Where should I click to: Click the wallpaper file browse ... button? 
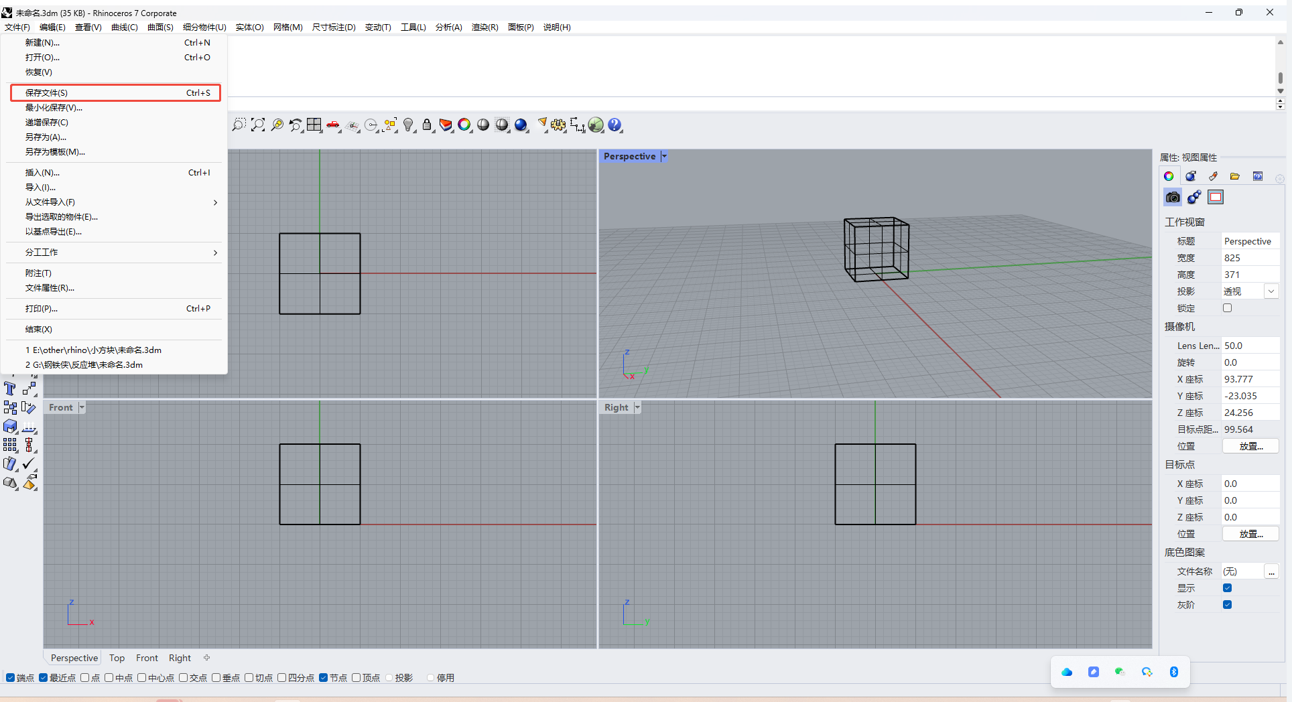1271,571
